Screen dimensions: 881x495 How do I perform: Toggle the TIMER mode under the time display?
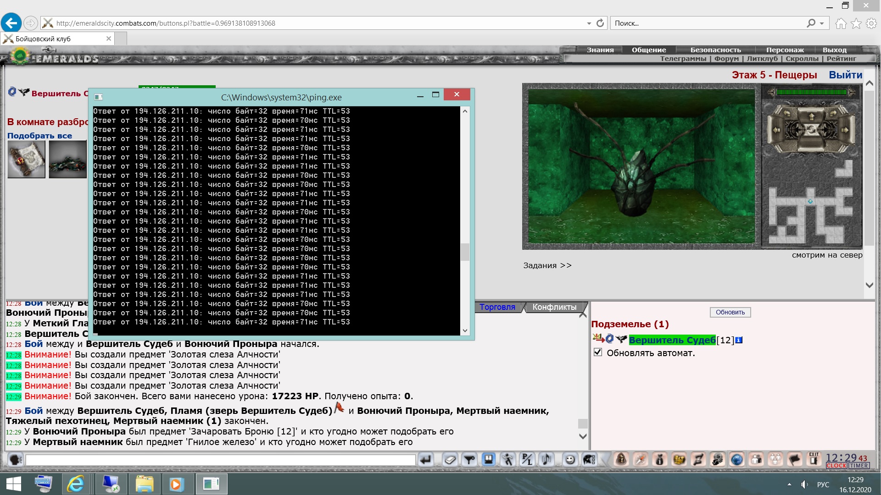859,466
